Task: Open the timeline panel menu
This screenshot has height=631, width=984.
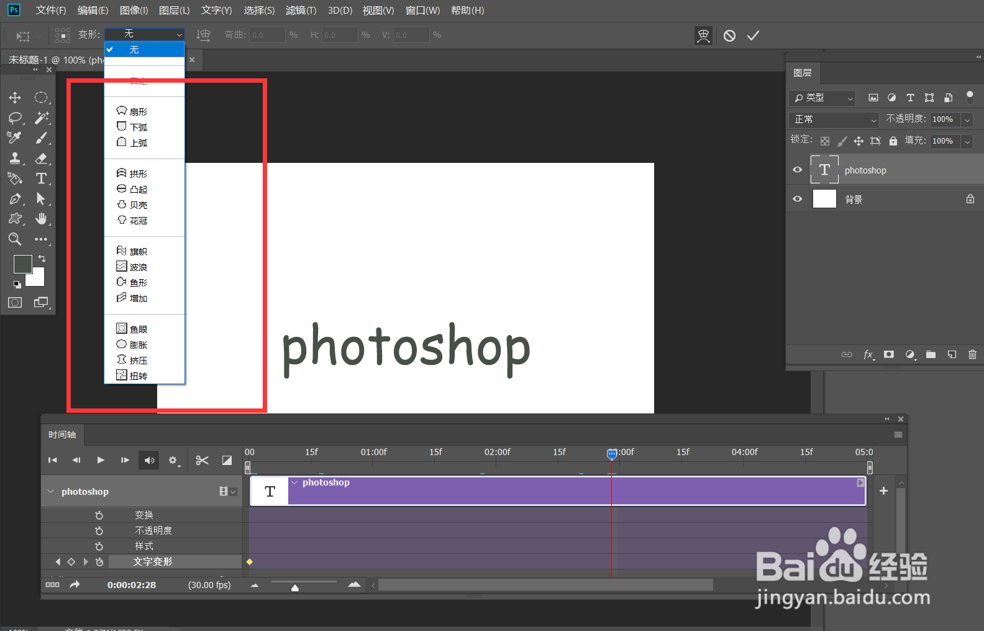Action: tap(898, 435)
